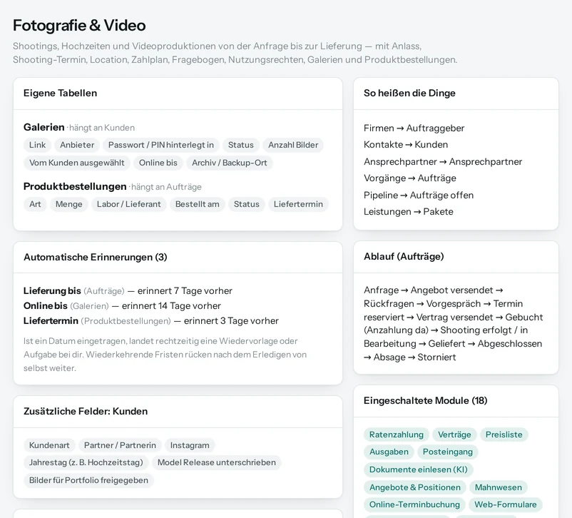Click the 'Fotografie & Video' heading

click(79, 26)
